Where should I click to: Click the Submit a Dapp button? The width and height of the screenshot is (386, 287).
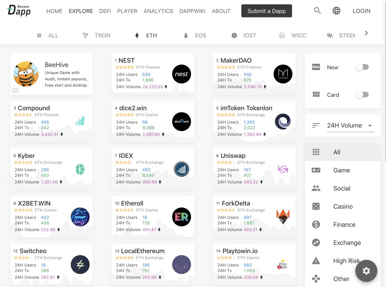tap(267, 11)
